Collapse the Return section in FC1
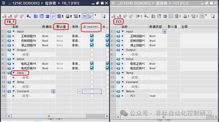This screenshot has width=219, height=122. (123, 91)
